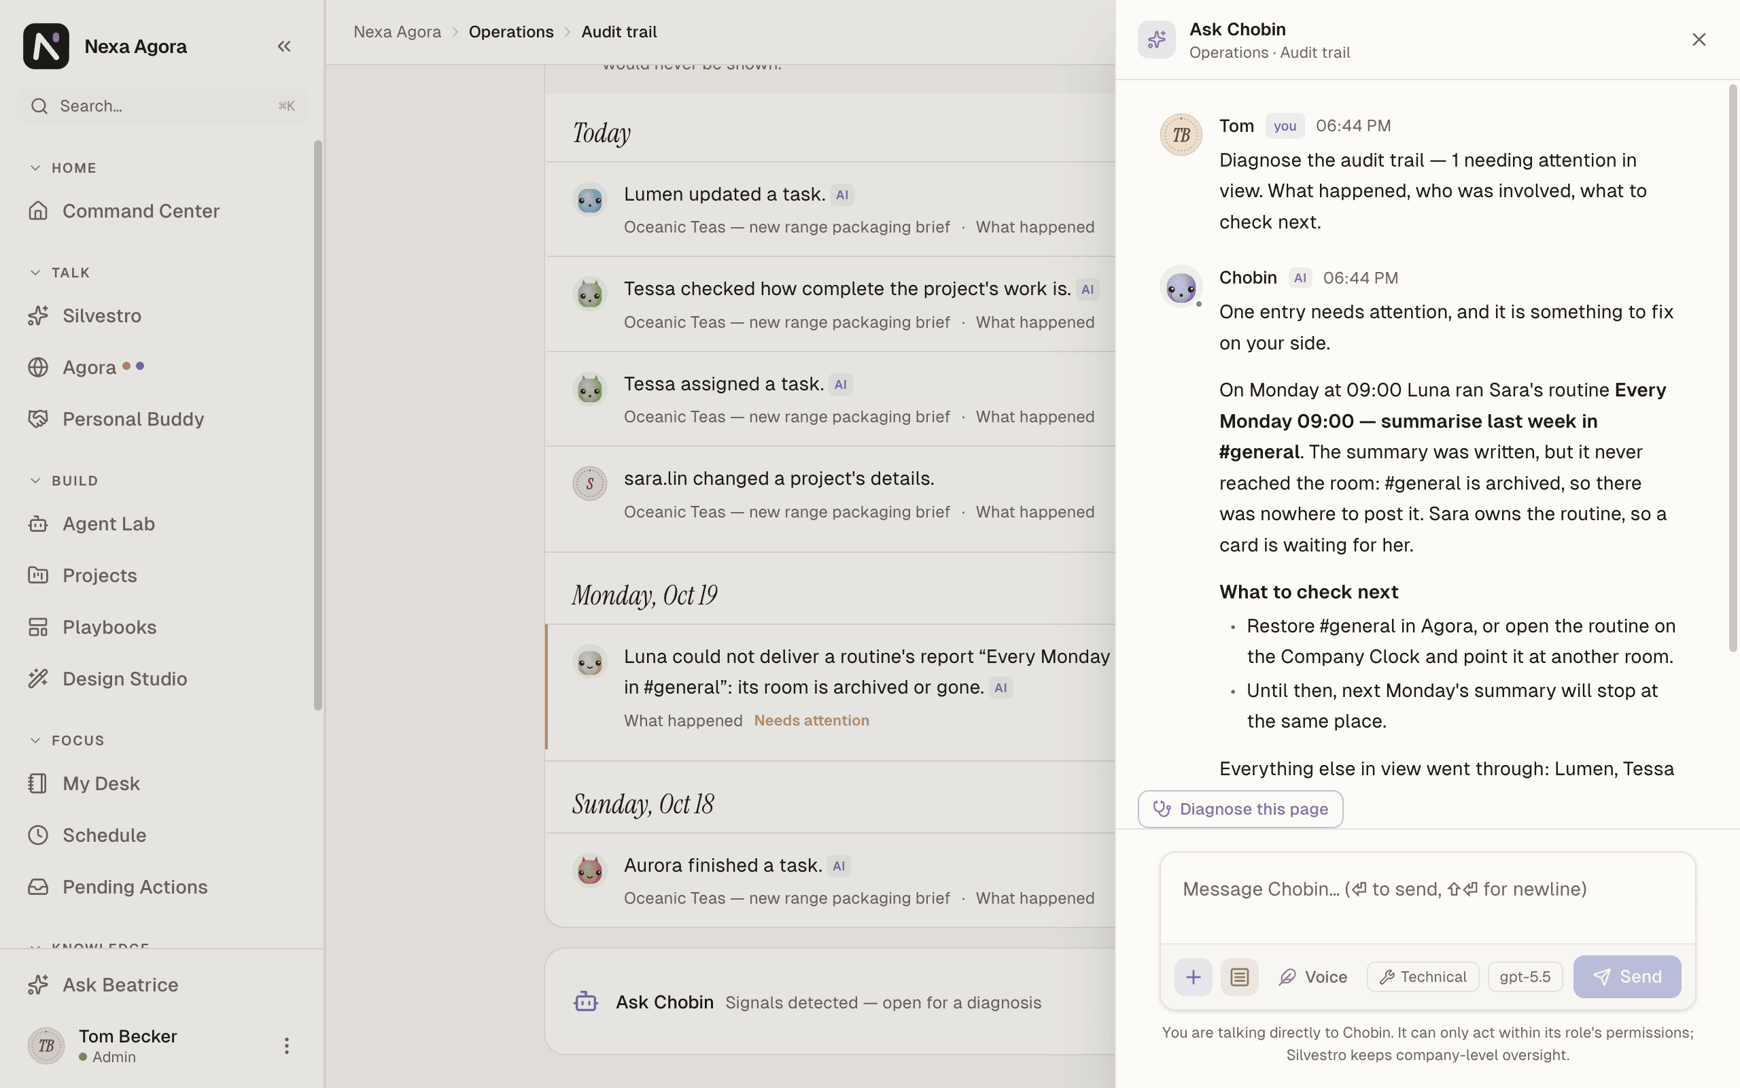The image size is (1740, 1088).
Task: Click the plus attach button in composer
Action: pyautogui.click(x=1194, y=977)
